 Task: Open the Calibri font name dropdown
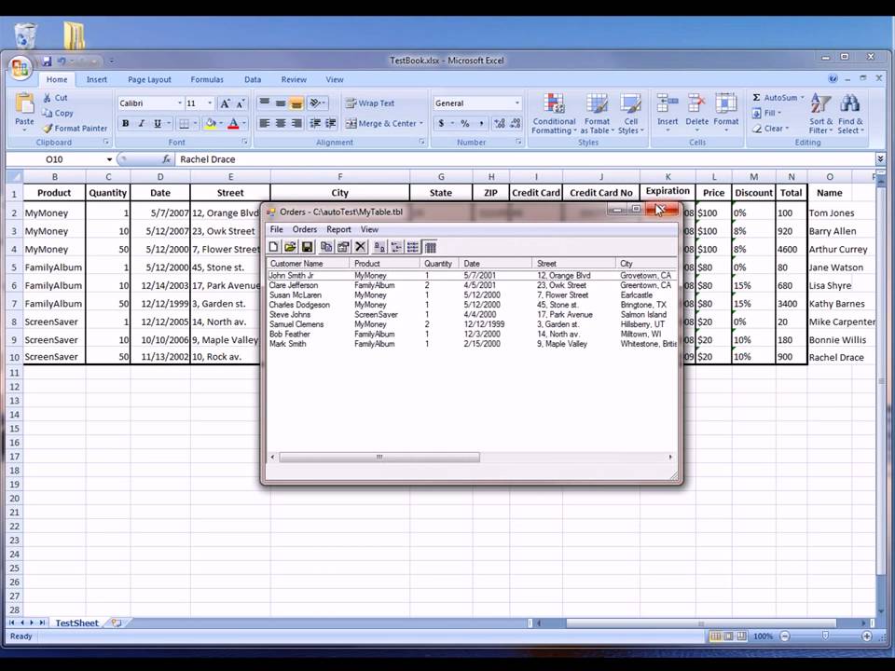(x=179, y=103)
